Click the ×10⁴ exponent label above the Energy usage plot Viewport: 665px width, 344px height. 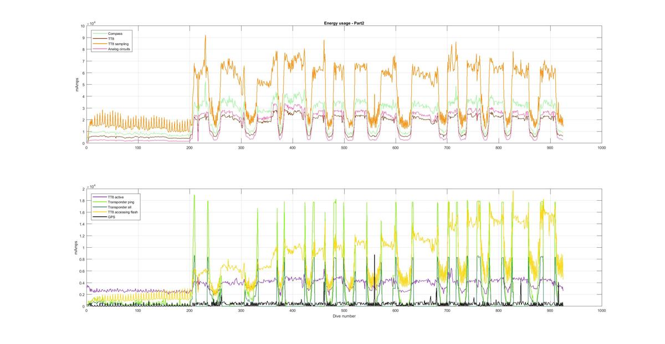coord(91,23)
